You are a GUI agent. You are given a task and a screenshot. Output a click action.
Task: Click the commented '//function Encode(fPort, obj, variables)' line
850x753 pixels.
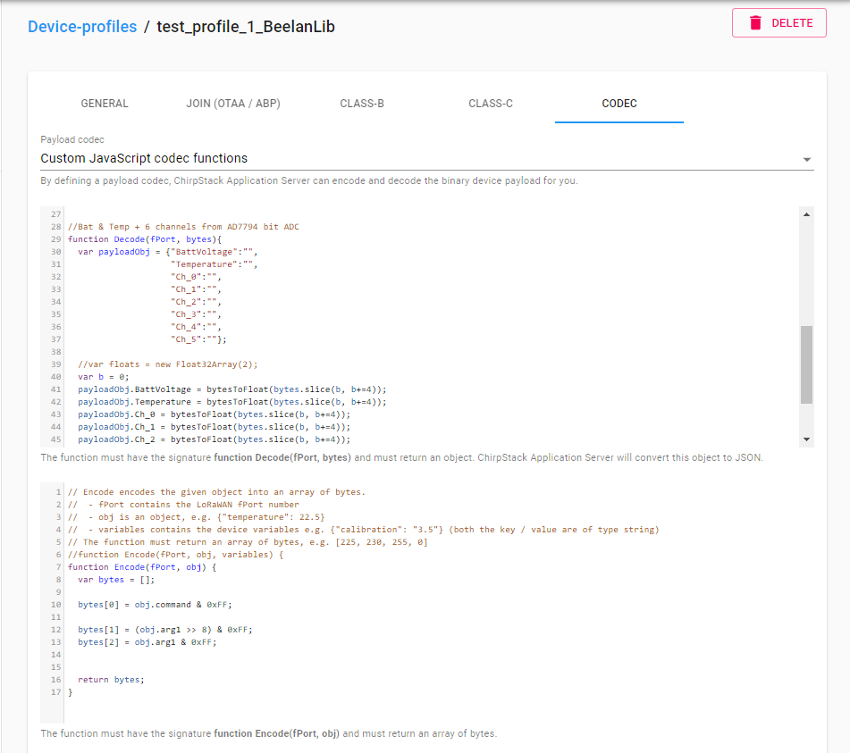coord(176,554)
